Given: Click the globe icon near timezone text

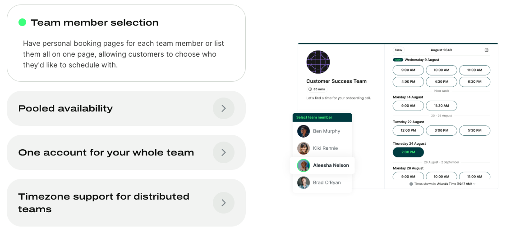Looking at the screenshot, I should tap(411, 184).
